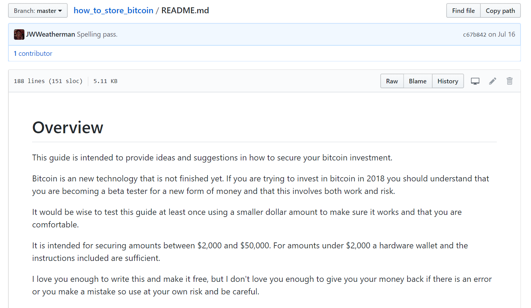Click the pencil icon to edit file
Viewport: 531px width, 308px height.
pos(492,81)
